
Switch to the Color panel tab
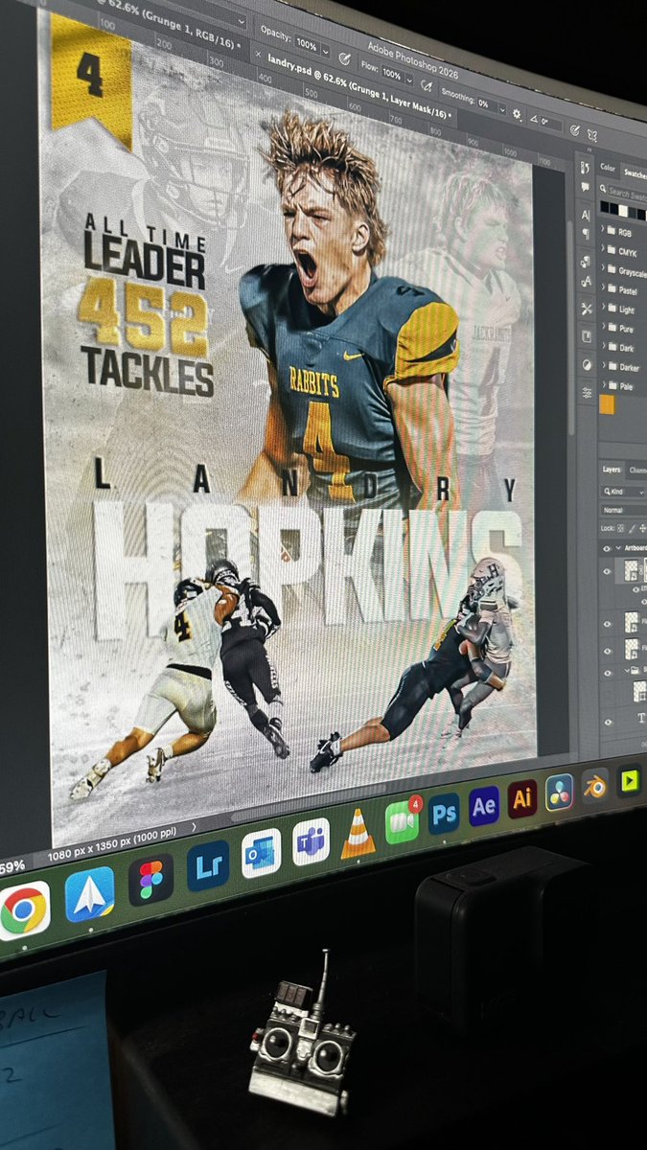tap(608, 168)
